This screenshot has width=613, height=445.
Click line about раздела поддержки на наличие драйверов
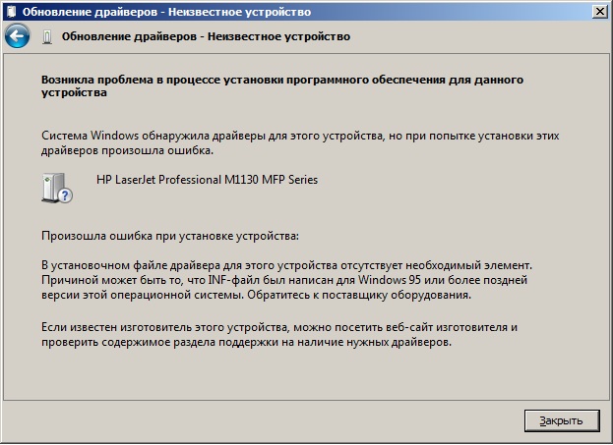tap(246, 342)
